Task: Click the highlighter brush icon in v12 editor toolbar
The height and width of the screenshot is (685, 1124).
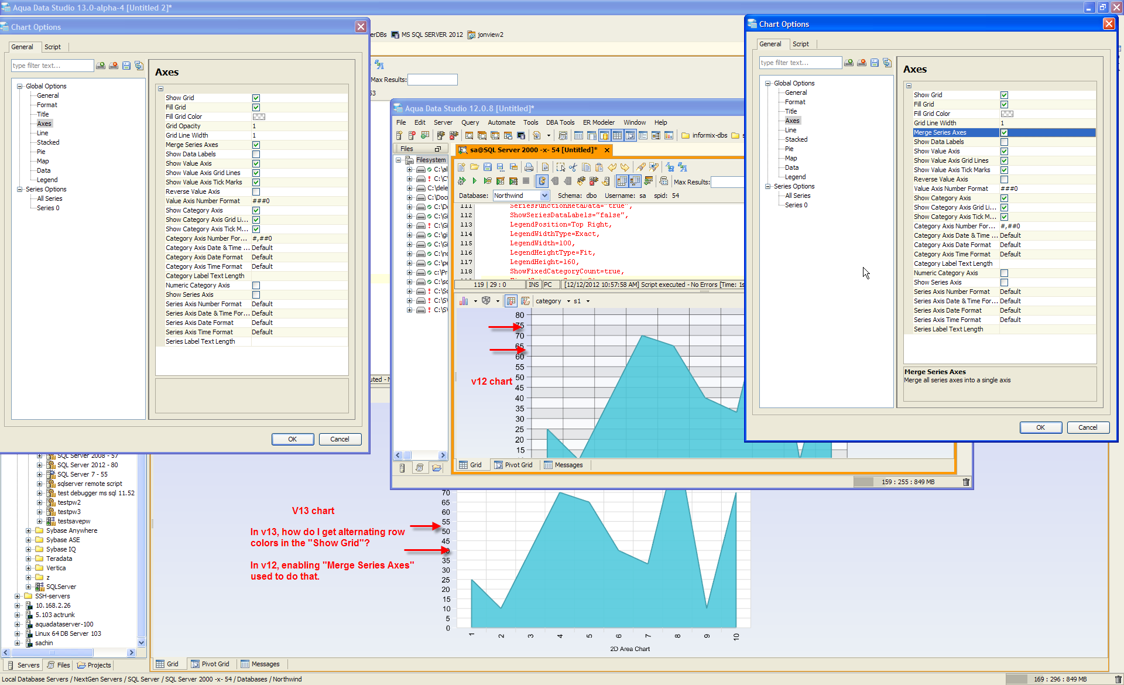Action: coord(642,167)
